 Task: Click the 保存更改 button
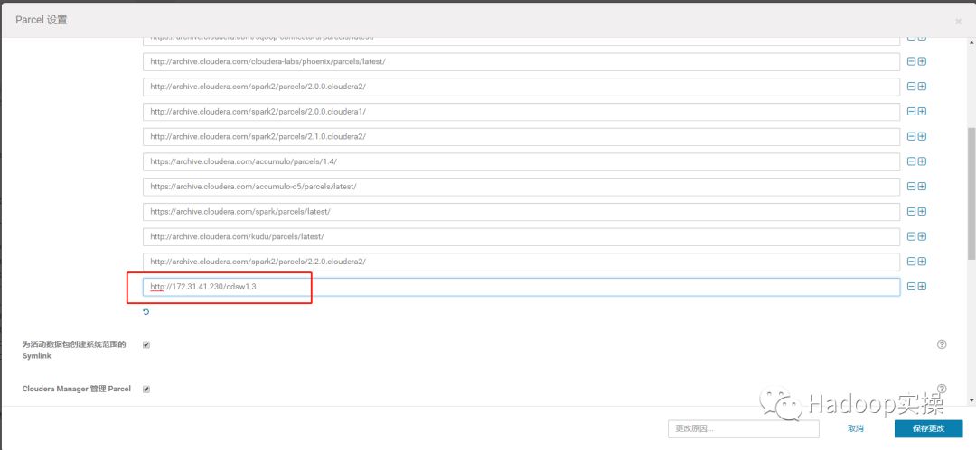tap(929, 429)
